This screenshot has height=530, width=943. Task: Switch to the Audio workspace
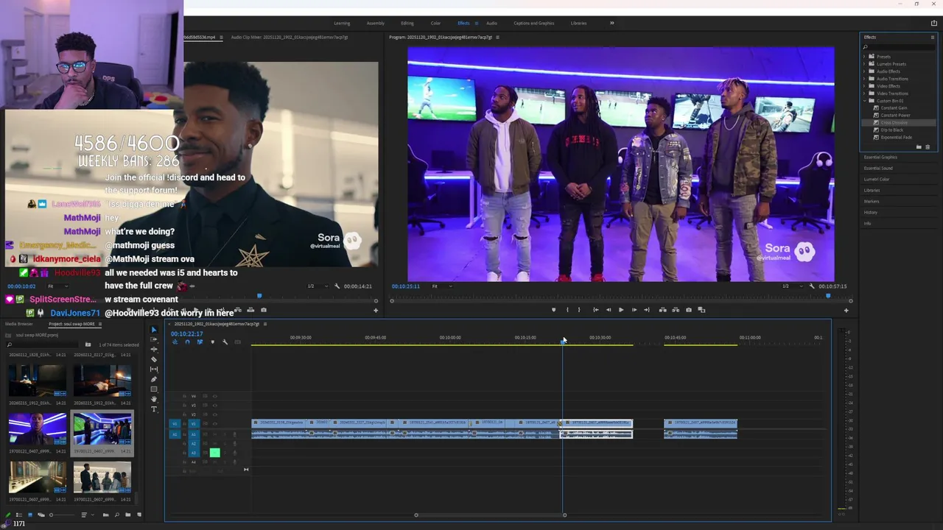(491, 23)
